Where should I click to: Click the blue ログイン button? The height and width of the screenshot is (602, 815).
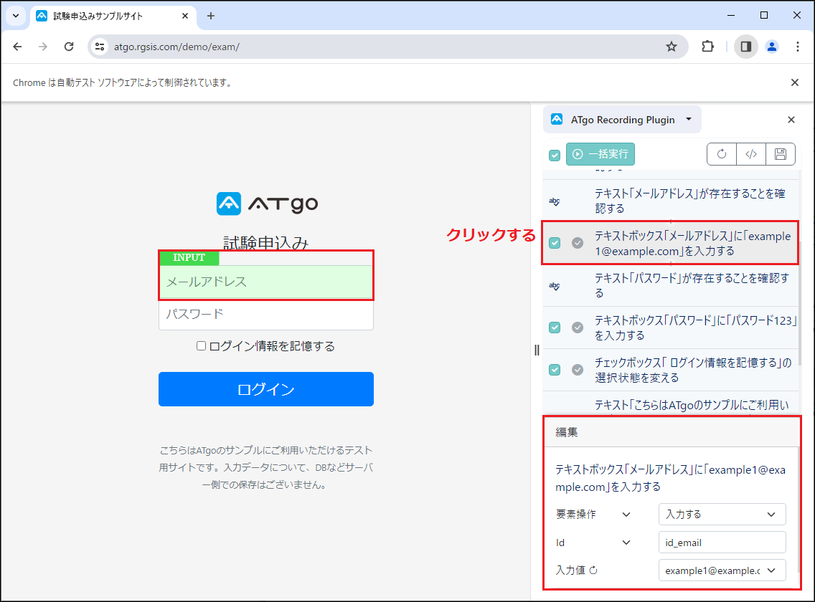point(265,389)
